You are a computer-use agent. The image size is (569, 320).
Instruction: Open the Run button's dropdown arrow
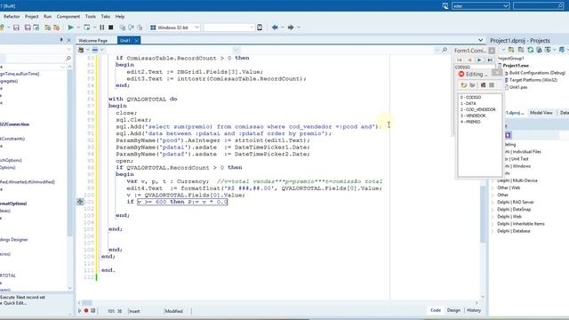click(77, 28)
